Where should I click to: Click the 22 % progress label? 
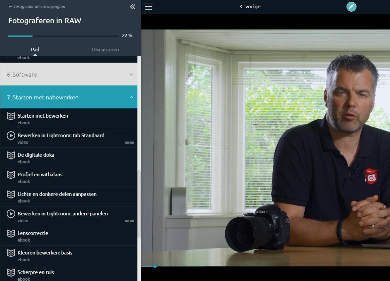pos(127,35)
